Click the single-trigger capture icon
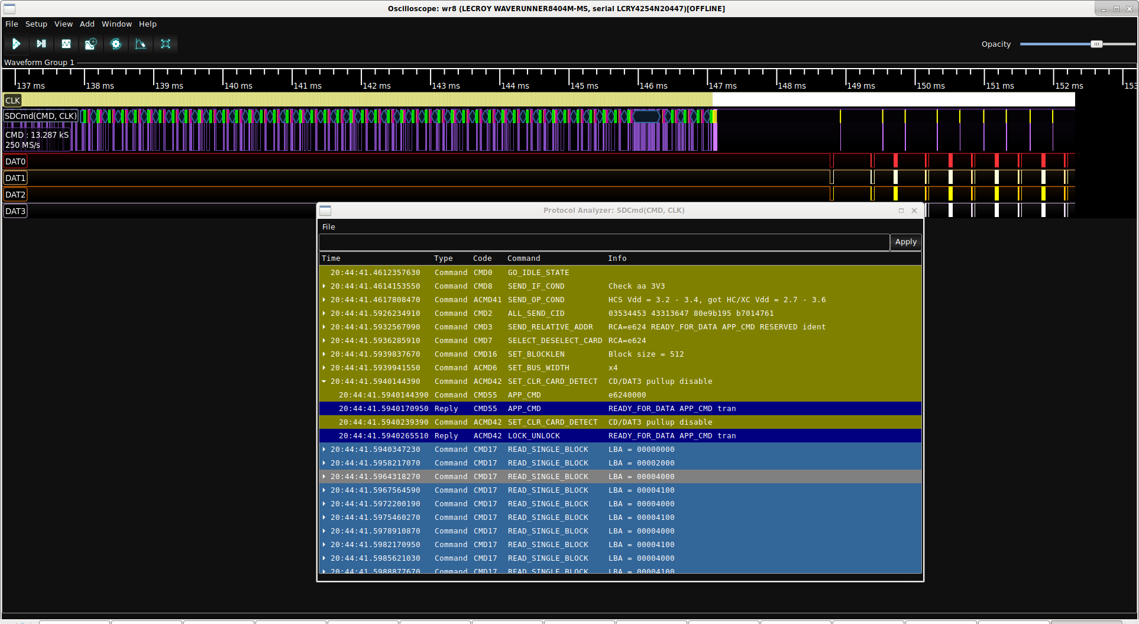The height and width of the screenshot is (624, 1139). click(41, 44)
